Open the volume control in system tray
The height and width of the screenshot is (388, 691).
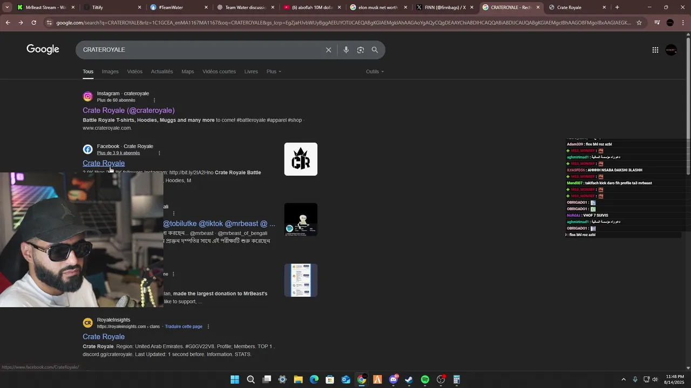pos(655,379)
